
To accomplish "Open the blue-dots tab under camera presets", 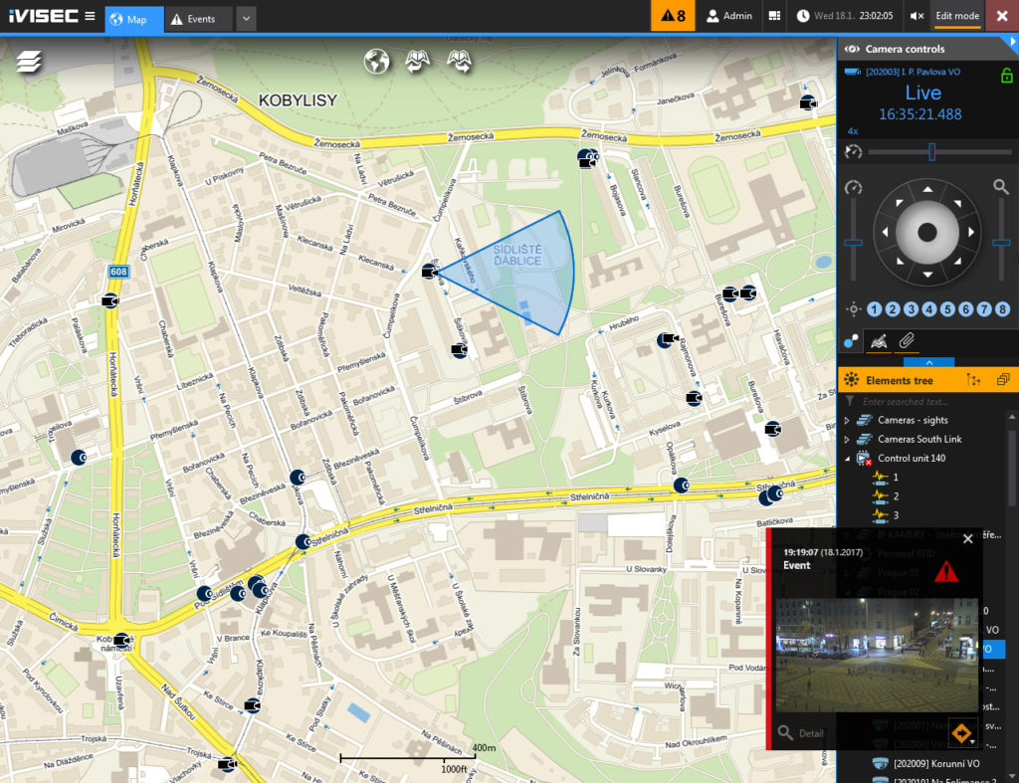I will [851, 341].
